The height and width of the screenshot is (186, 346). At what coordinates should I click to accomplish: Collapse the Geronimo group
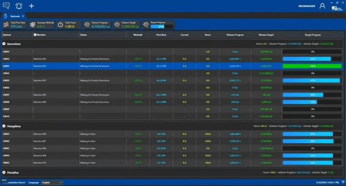click(x=4, y=44)
